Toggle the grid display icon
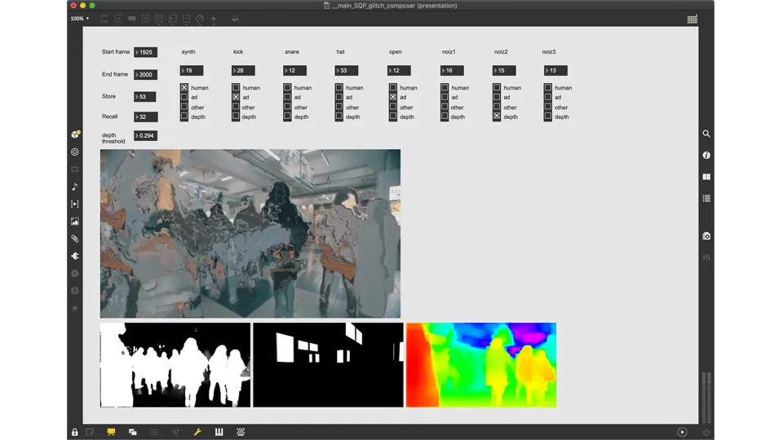This screenshot has height=440, width=783. point(154,432)
